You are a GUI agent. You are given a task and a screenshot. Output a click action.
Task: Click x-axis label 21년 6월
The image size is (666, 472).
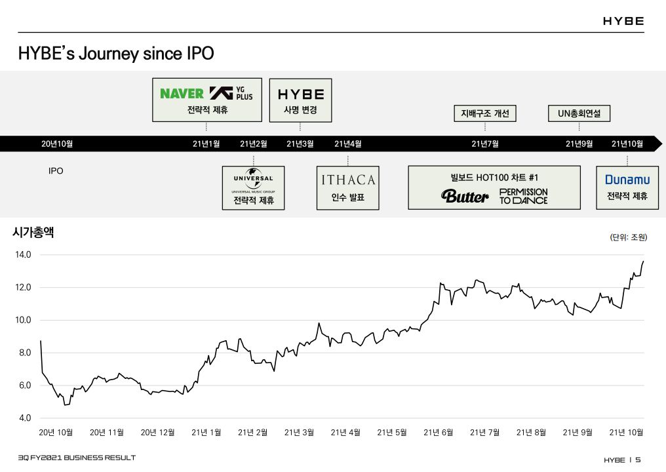coord(438,433)
